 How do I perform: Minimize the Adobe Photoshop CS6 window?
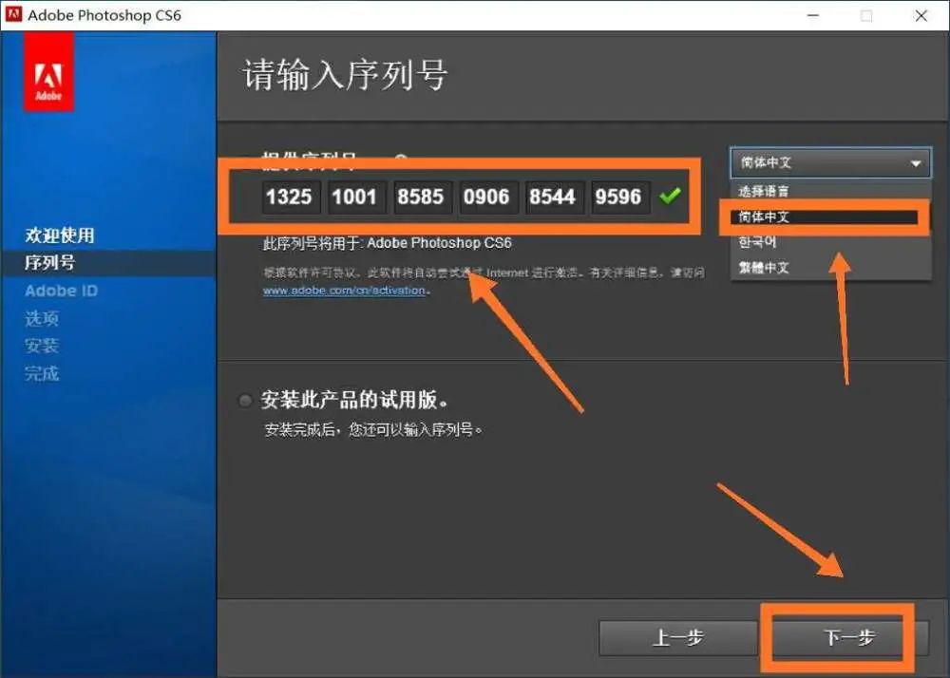[x=813, y=15]
